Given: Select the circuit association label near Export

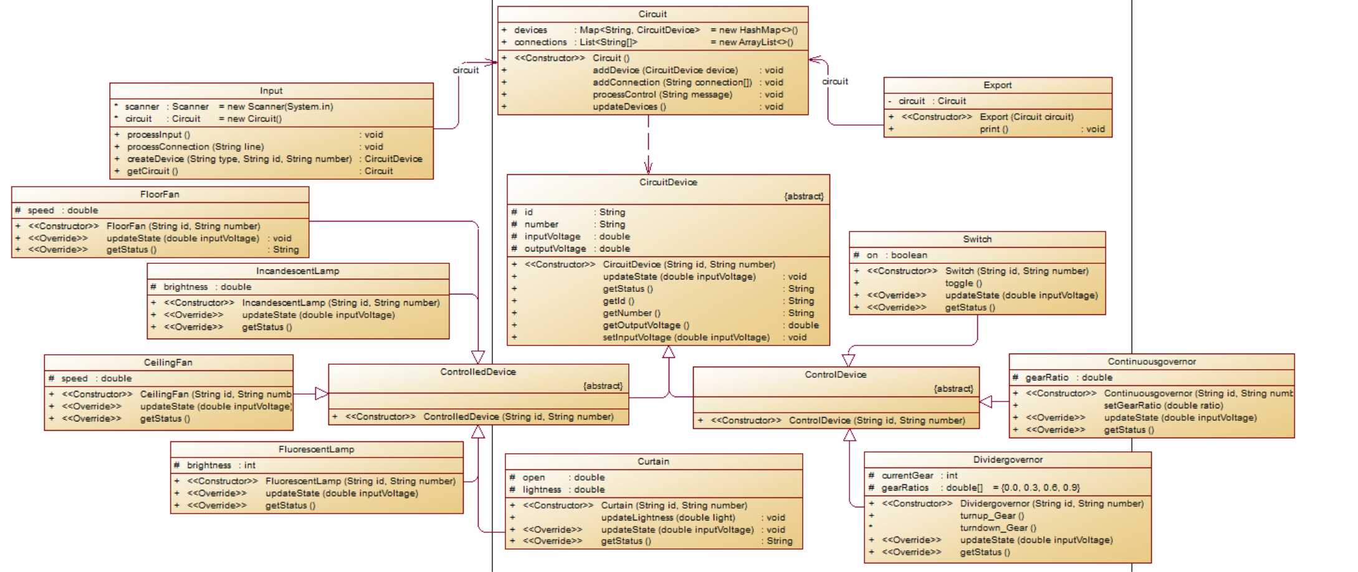Looking at the screenshot, I should 834,81.
